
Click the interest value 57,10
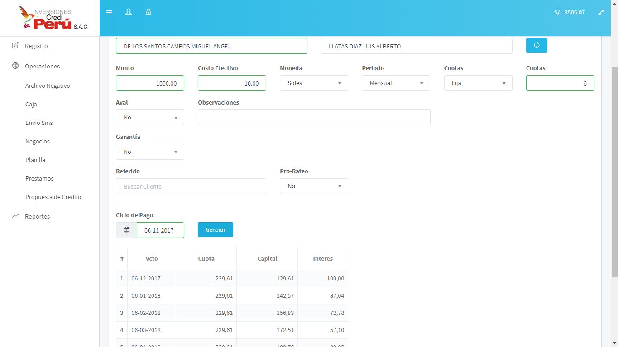click(337, 330)
